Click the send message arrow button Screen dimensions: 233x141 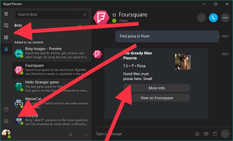click(225, 134)
